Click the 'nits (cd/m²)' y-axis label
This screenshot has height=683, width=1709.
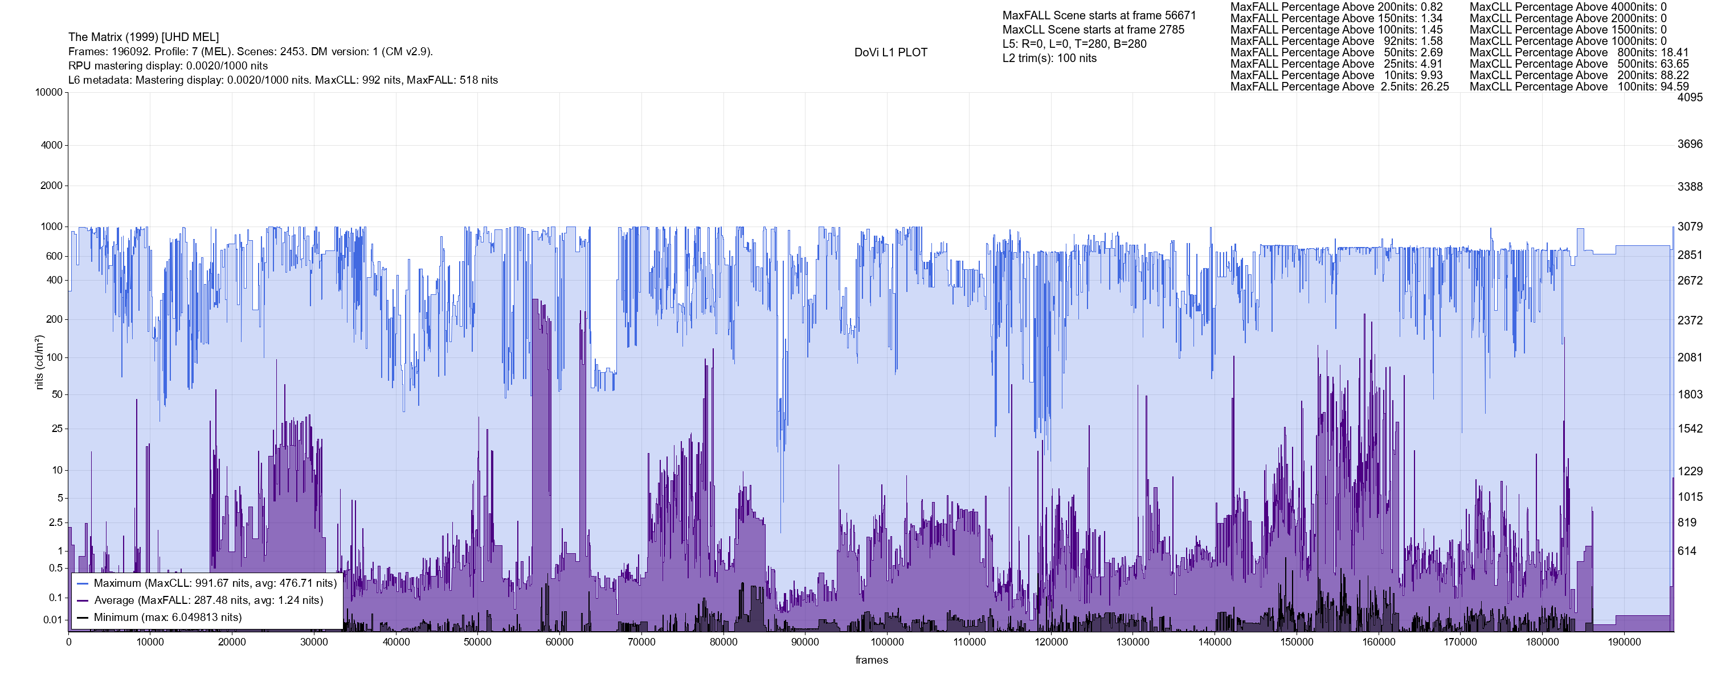click(39, 362)
